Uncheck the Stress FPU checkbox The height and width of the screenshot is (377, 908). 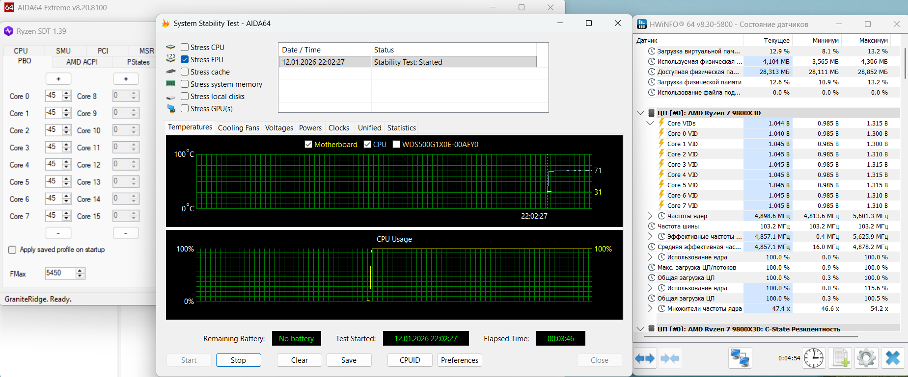click(185, 59)
